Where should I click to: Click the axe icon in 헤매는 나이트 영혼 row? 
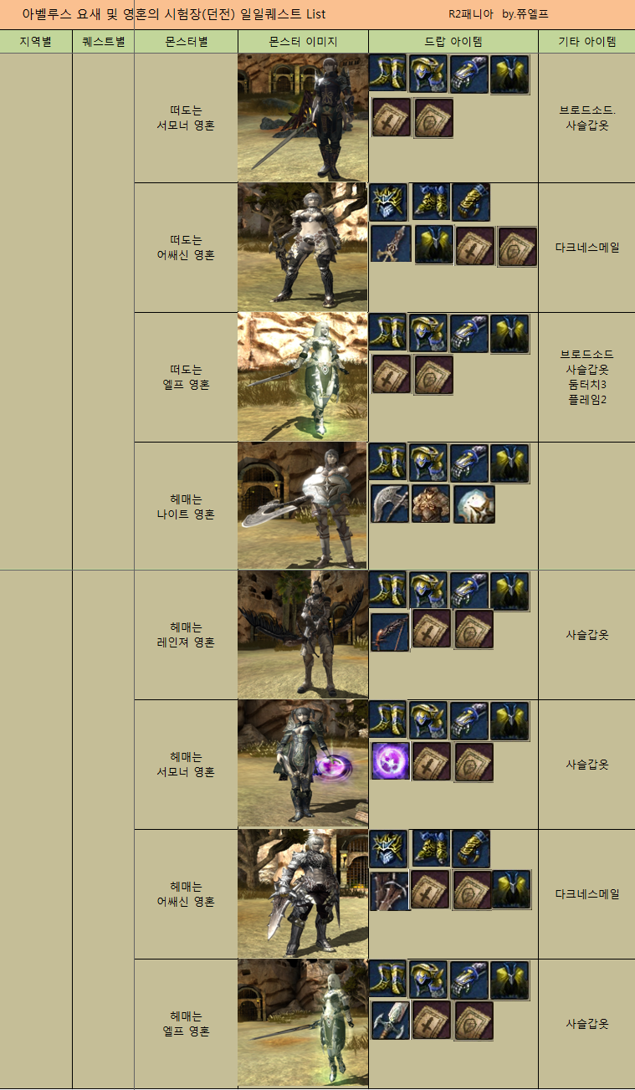[x=390, y=504]
